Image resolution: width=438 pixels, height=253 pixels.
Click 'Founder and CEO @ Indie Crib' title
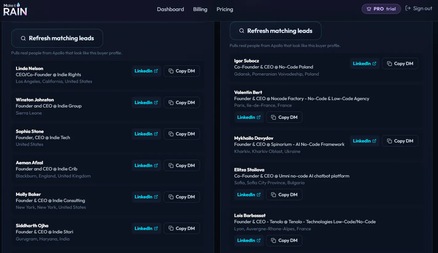point(47,169)
